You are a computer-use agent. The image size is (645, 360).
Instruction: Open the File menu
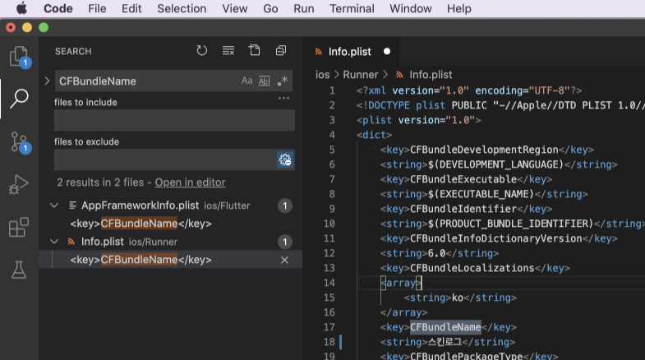pyautogui.click(x=97, y=8)
